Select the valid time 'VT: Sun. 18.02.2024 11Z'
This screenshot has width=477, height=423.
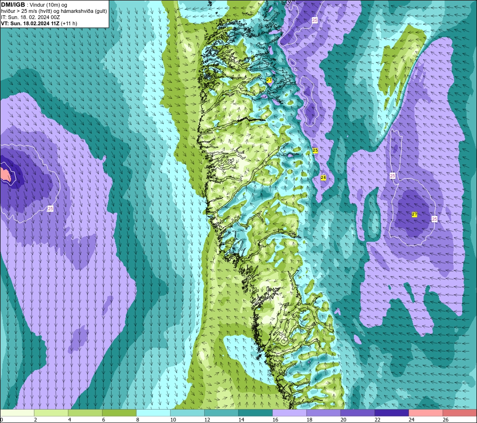pos(31,23)
